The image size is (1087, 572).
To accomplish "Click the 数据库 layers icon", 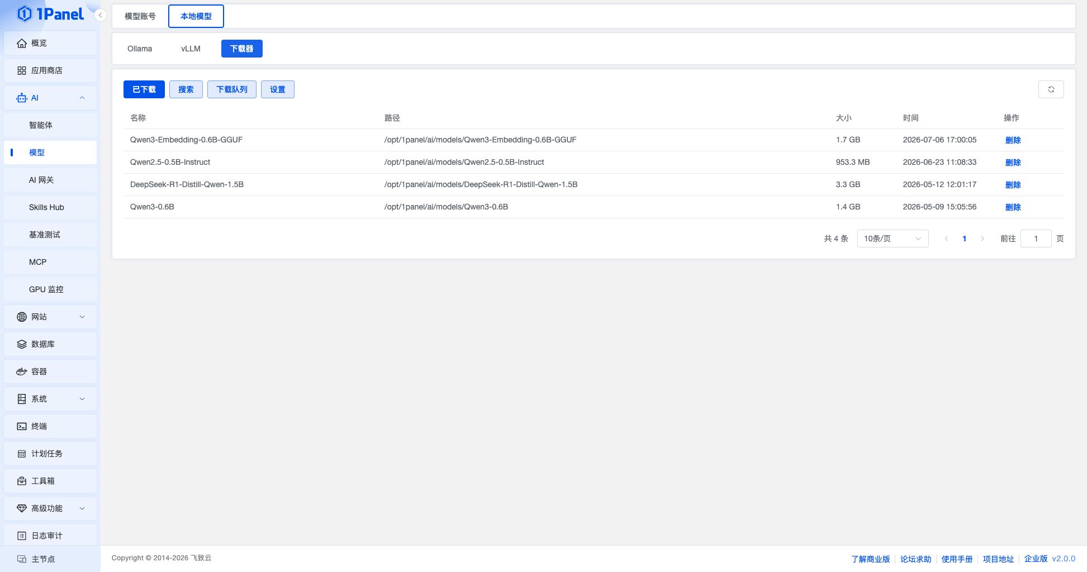I will [22, 344].
